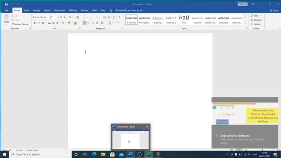281x158 pixels.
Task: Open Task View on taskbar
Action: pos(85,154)
